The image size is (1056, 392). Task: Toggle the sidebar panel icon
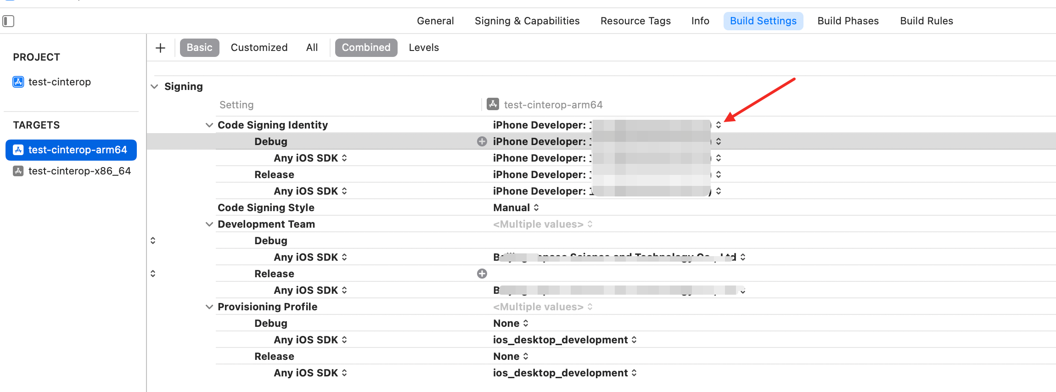coord(8,21)
